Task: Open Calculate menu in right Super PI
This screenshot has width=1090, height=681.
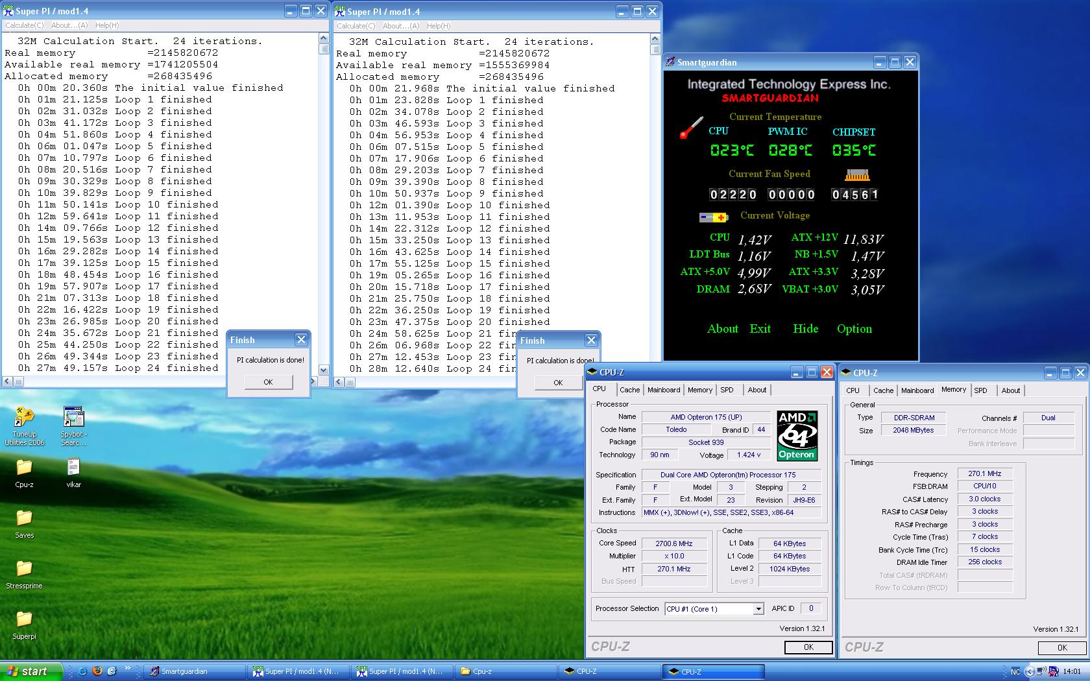Action: click(356, 26)
